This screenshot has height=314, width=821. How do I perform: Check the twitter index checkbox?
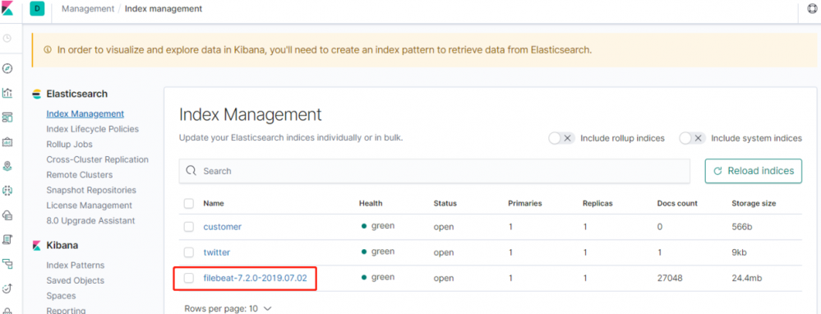coord(188,252)
